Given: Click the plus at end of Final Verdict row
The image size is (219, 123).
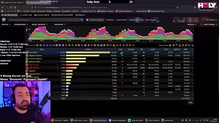Looking at the screenshot, I should point(192,52).
